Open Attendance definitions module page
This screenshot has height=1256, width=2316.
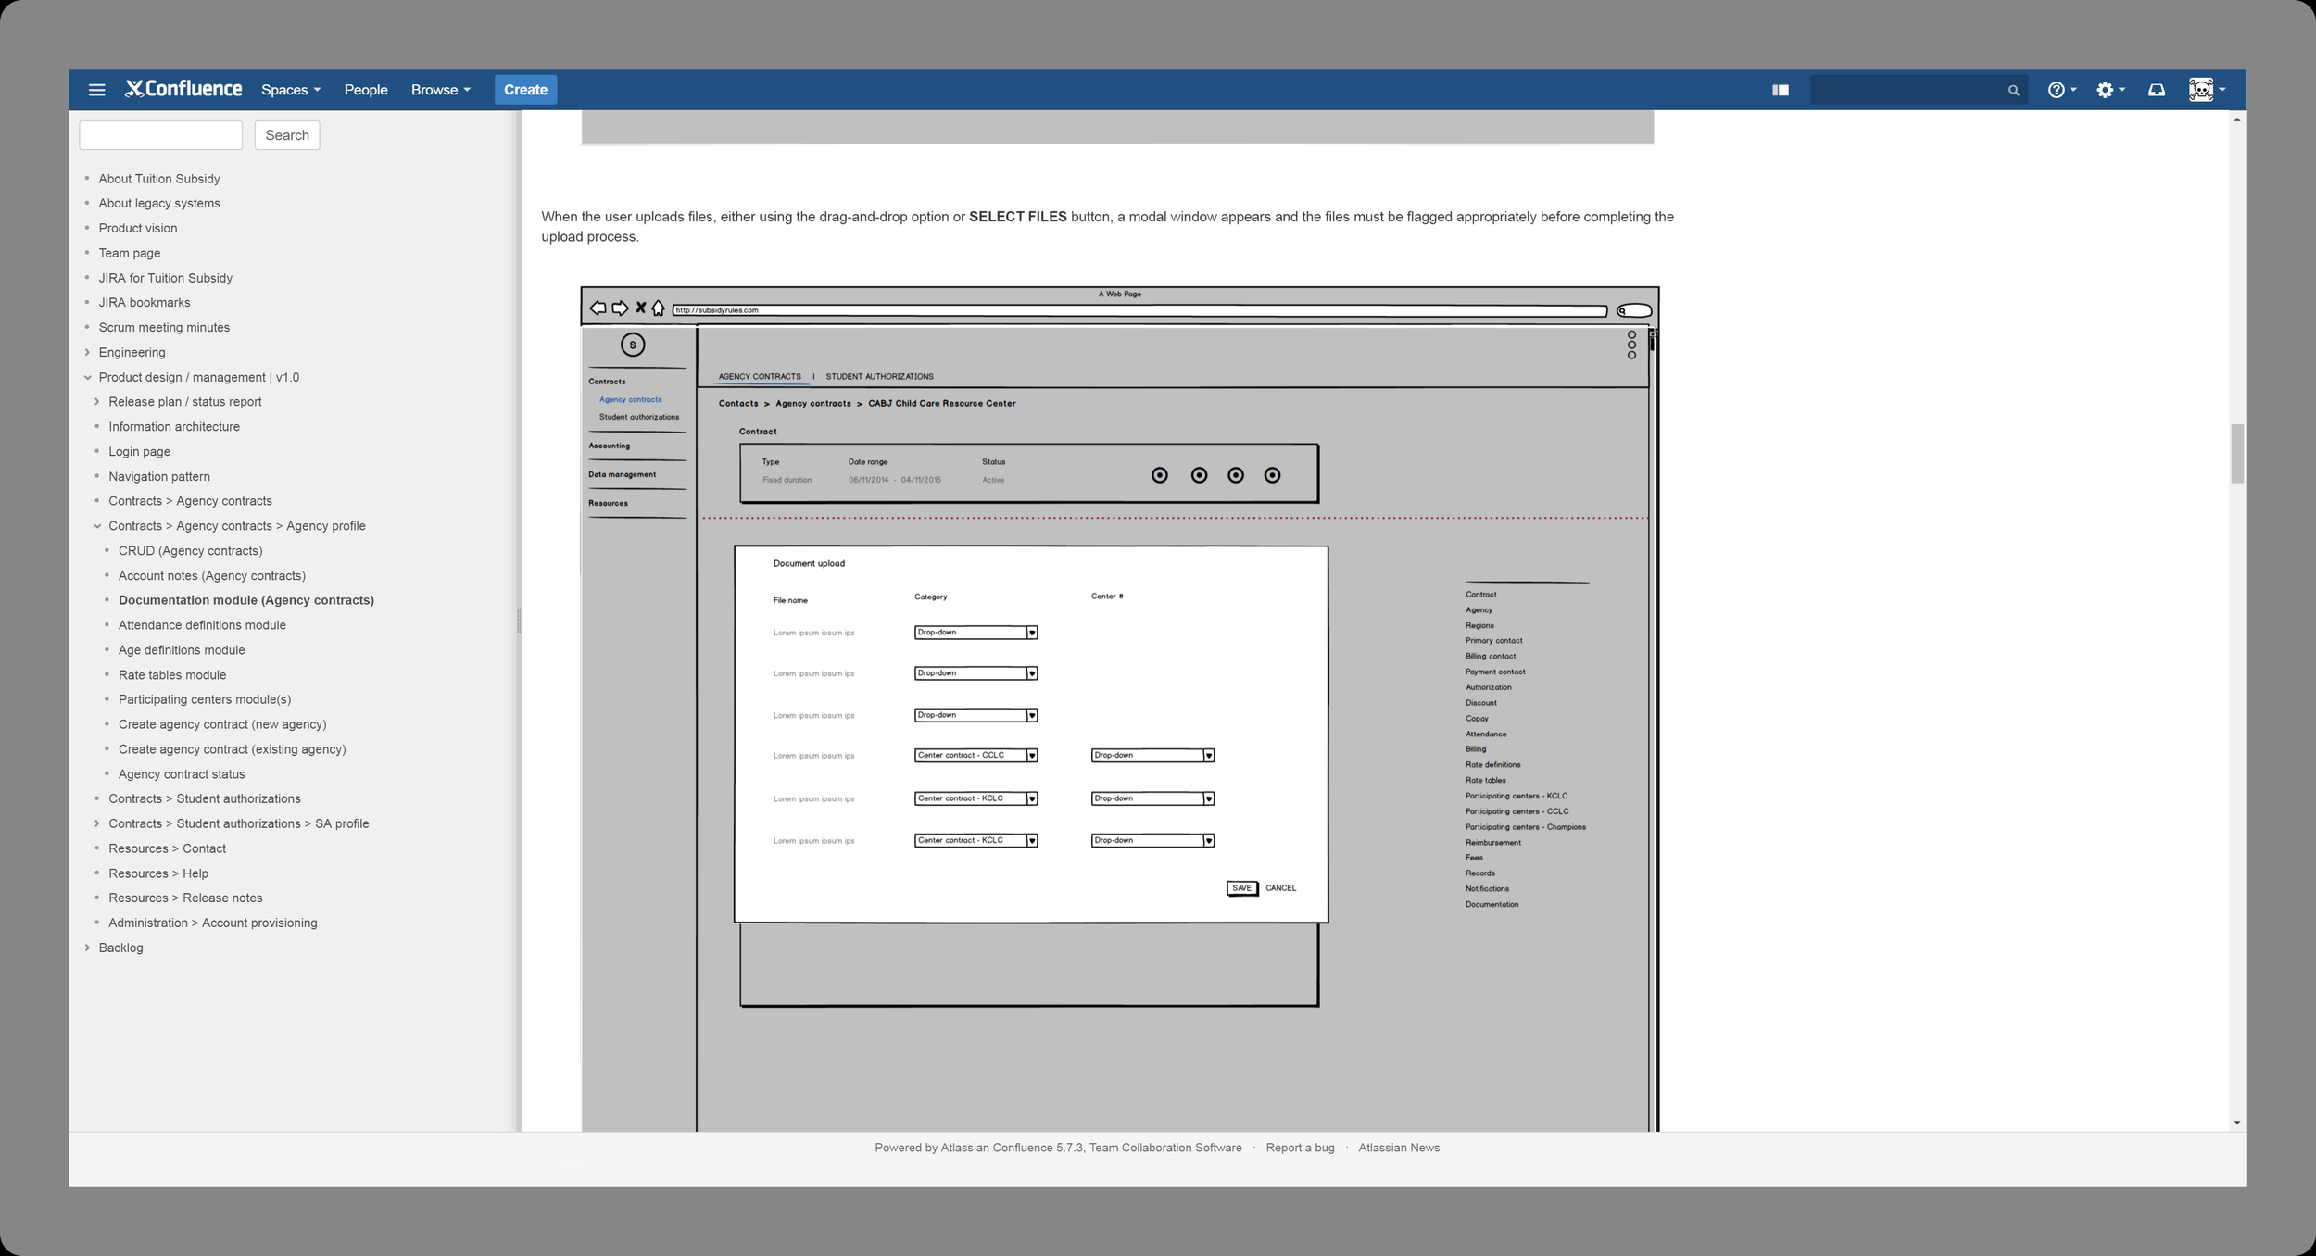tap(202, 625)
